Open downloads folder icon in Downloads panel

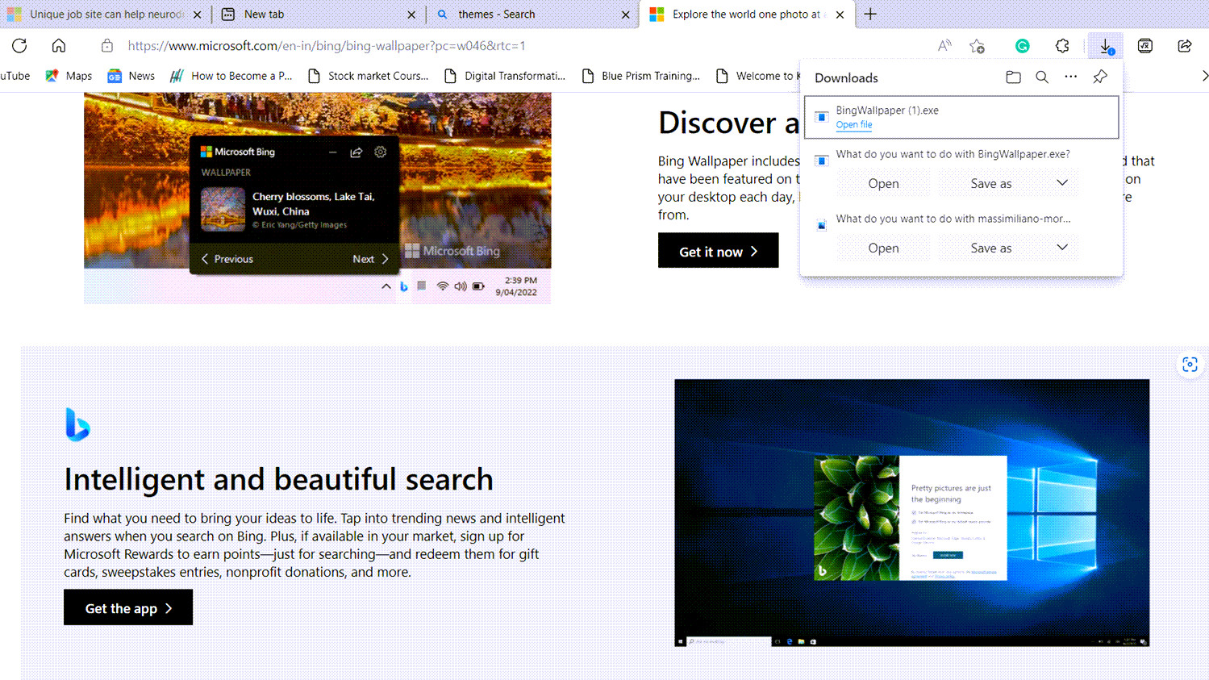1013,77
